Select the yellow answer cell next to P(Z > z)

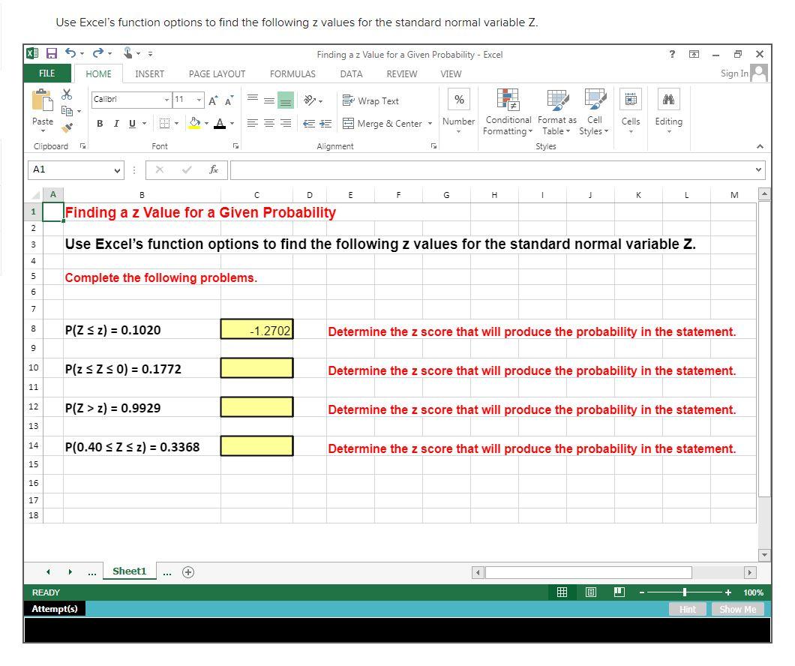(256, 406)
